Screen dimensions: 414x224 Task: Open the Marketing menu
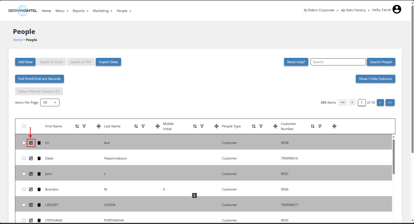[x=102, y=11]
